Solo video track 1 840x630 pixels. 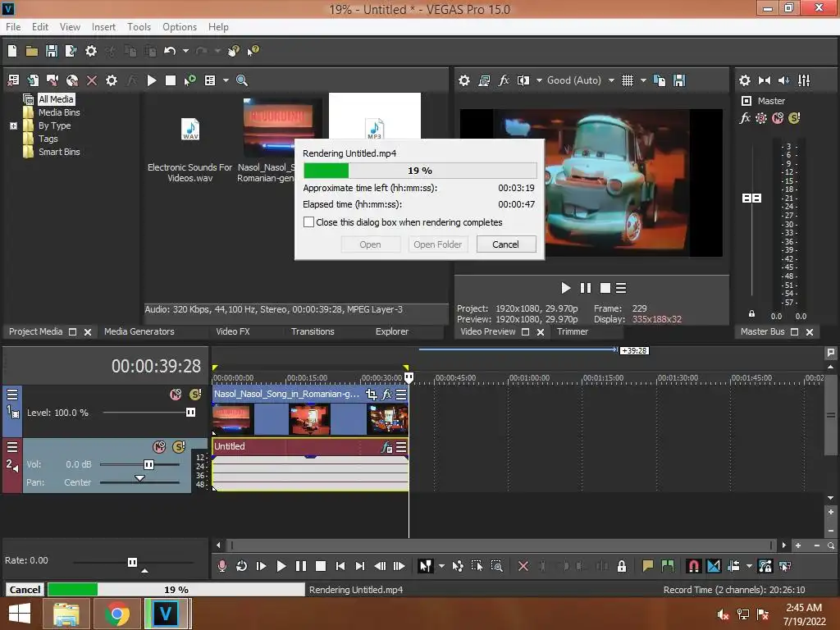coord(195,395)
